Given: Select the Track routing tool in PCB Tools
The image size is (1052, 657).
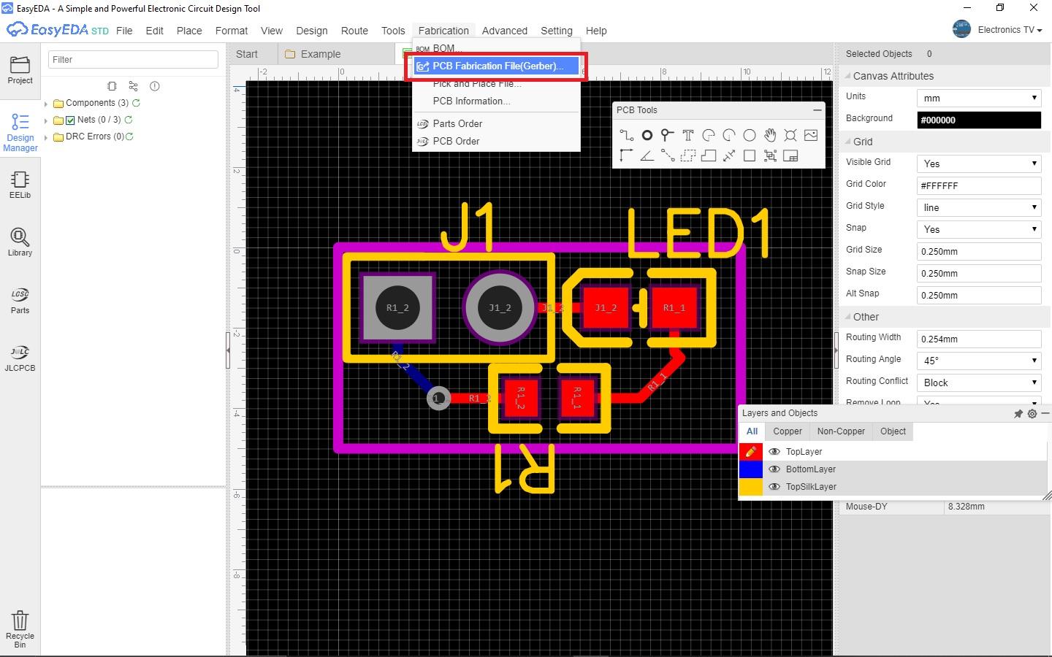Looking at the screenshot, I should 626,135.
